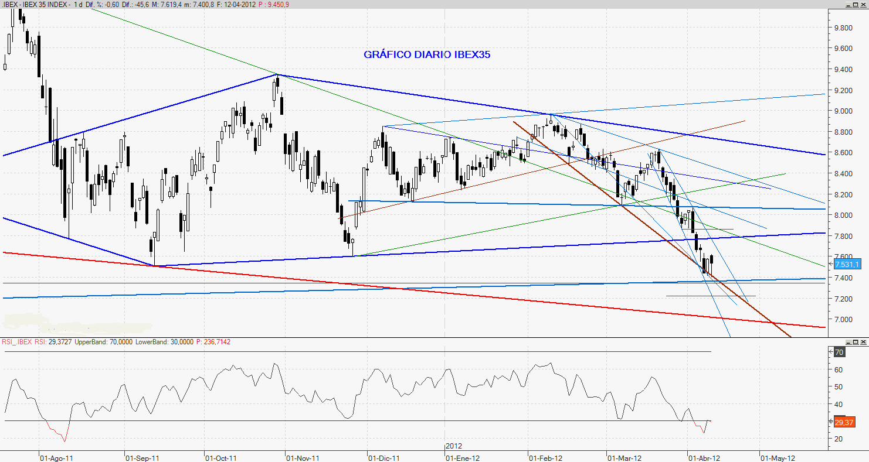Image resolution: width=869 pixels, height=462 pixels.
Task: Click the RSI_IBEX RSI indicator label
Action: (23, 341)
